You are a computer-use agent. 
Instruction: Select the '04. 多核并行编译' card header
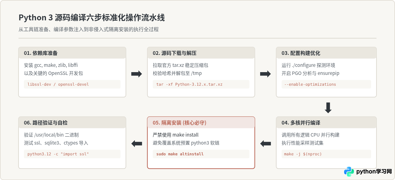pos(326,123)
